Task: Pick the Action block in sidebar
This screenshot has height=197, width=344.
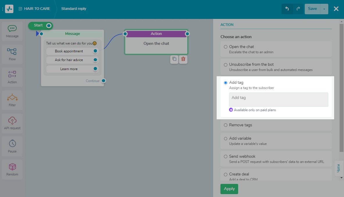Action: (x=12, y=77)
